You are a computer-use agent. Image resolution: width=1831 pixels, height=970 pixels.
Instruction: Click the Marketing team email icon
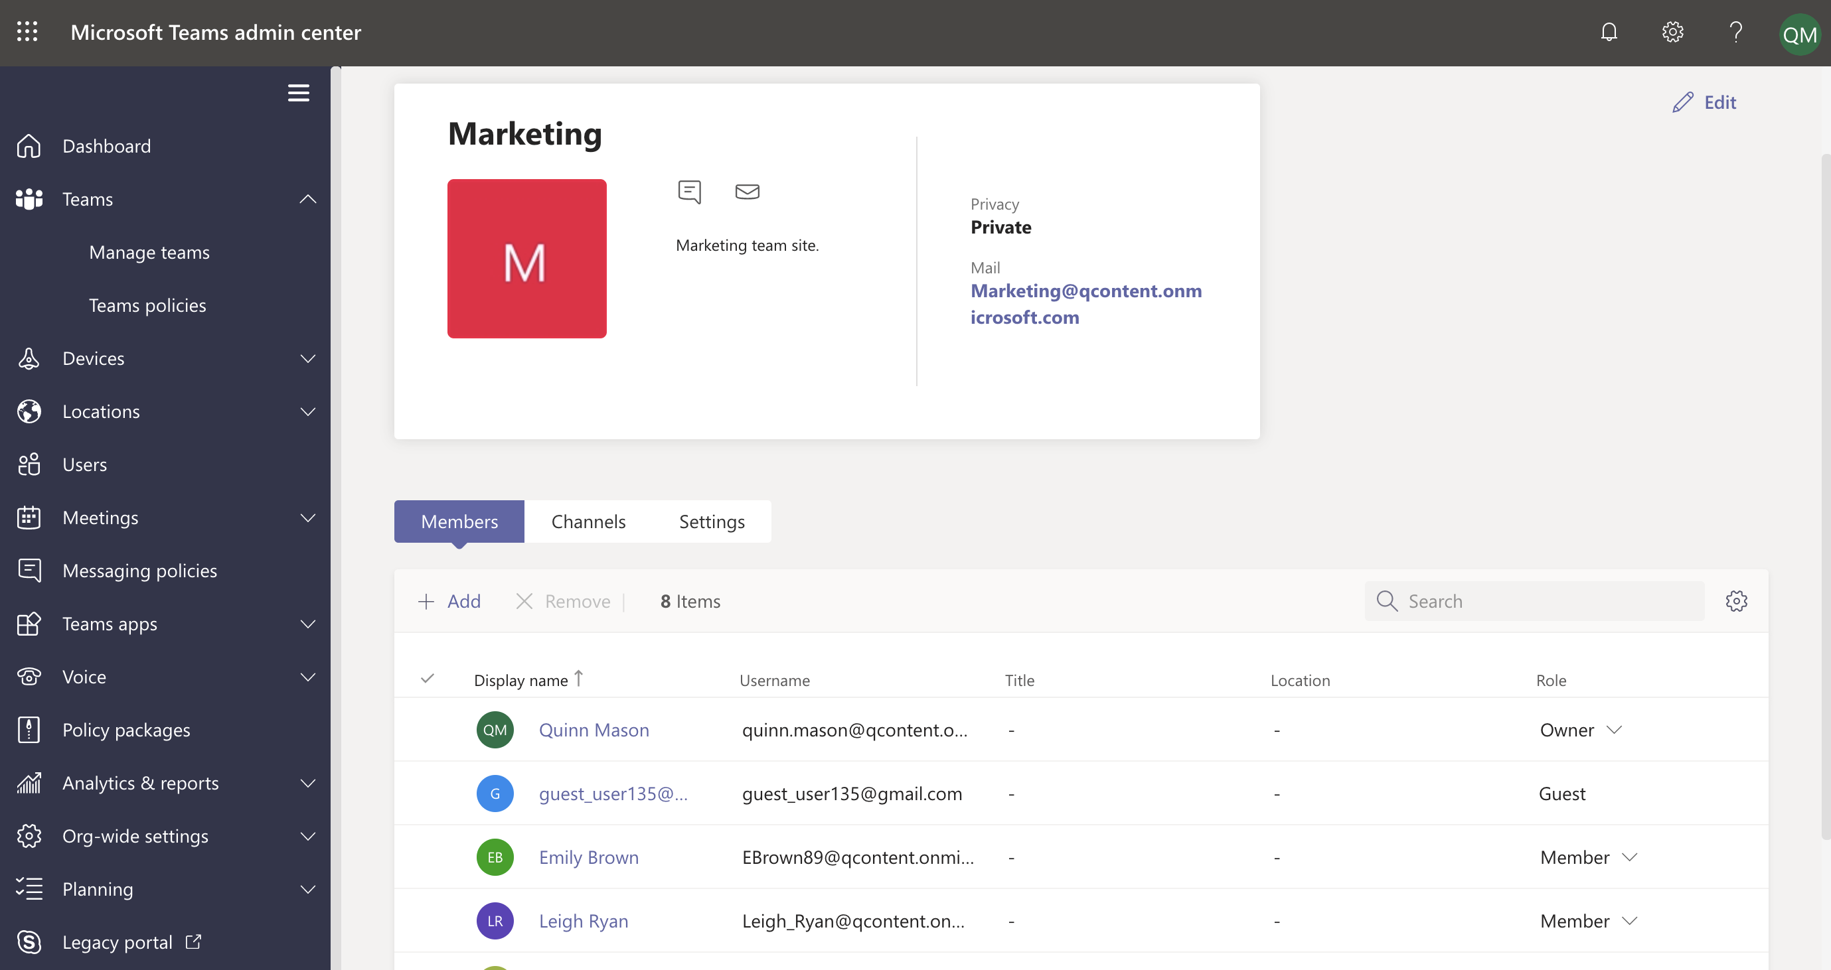(746, 191)
